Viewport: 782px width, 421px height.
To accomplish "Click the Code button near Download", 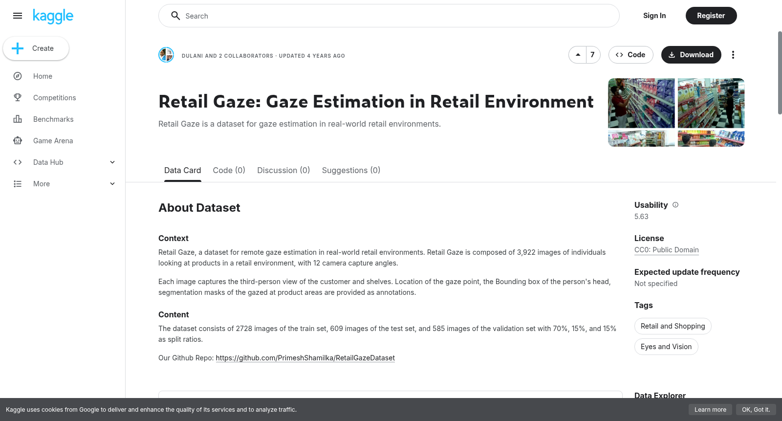I will pos(630,55).
